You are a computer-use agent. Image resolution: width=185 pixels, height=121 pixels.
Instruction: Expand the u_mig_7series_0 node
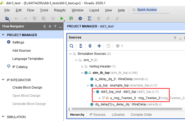pyautogui.click(x=99, y=98)
